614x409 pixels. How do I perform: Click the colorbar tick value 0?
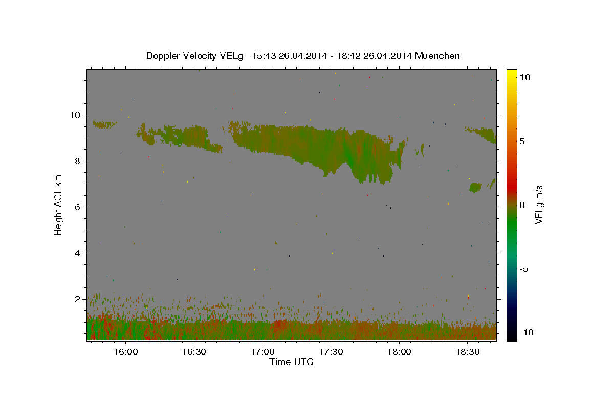522,205
